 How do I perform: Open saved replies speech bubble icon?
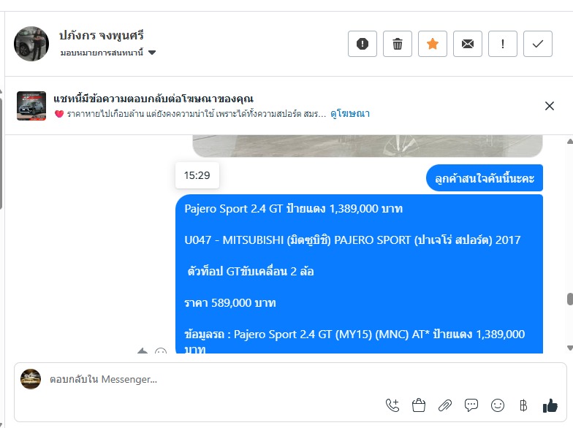click(x=471, y=405)
